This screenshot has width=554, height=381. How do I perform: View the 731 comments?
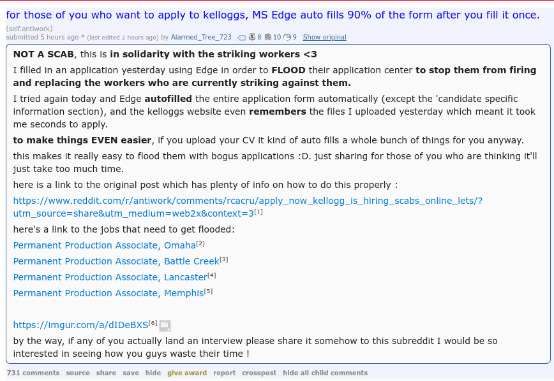33,373
